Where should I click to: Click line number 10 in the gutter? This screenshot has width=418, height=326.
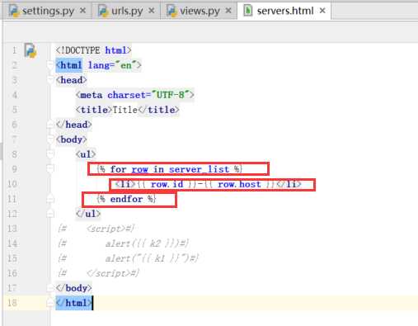[x=12, y=184]
